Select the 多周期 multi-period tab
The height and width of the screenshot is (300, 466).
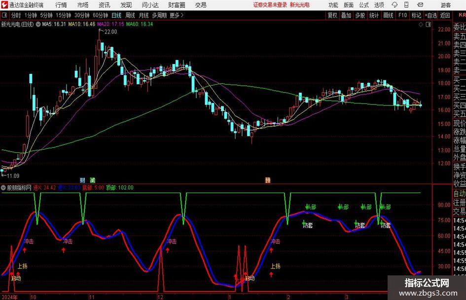[x=159, y=15]
